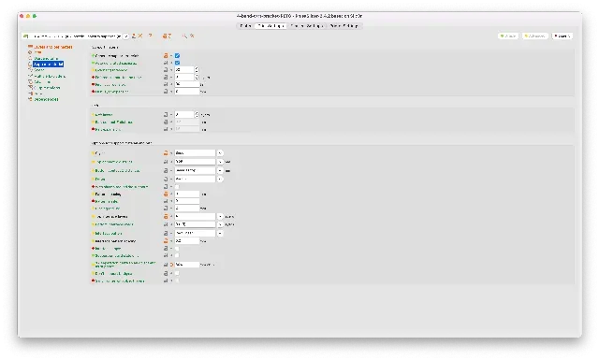The height and width of the screenshot is (360, 599).
Task: Click lock icon for Raft layers
Action: coord(166,114)
